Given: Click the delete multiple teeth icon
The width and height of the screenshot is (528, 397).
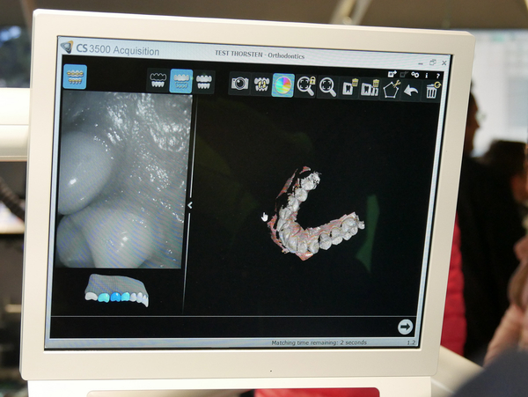Looking at the screenshot, I should [x=370, y=88].
